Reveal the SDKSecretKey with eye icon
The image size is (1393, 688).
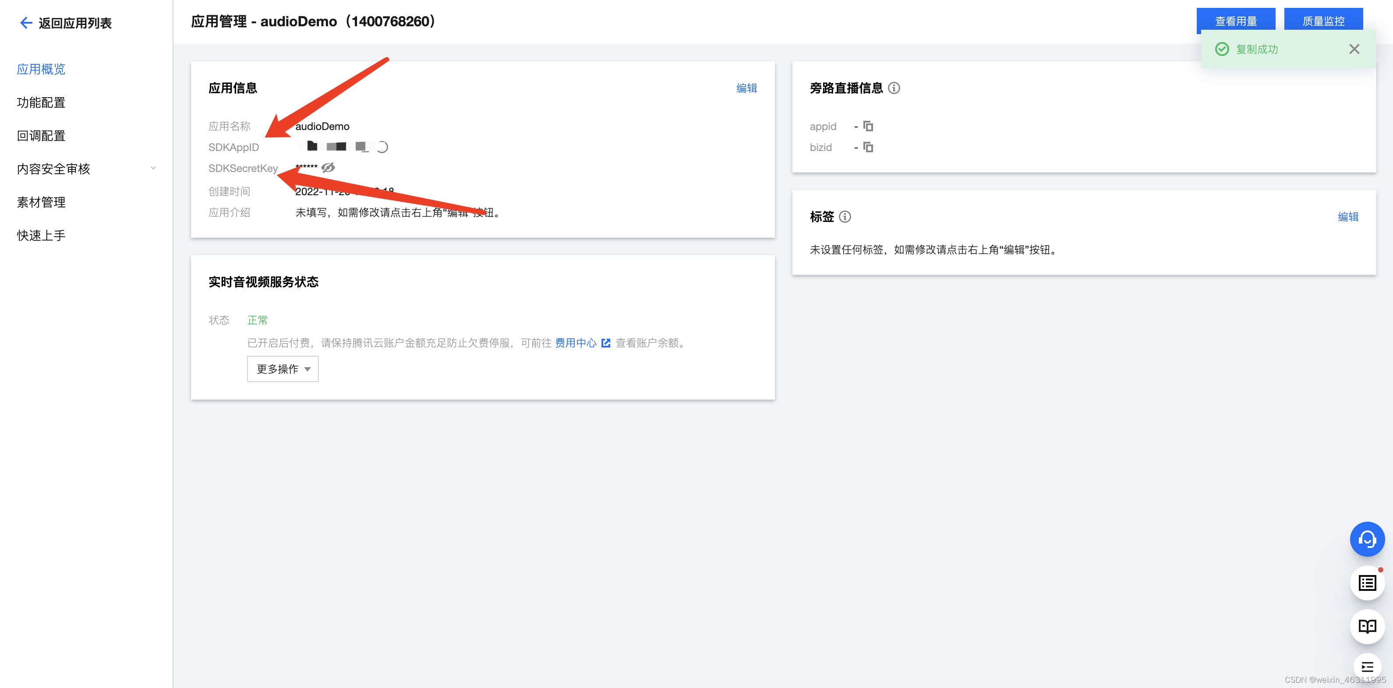(328, 168)
